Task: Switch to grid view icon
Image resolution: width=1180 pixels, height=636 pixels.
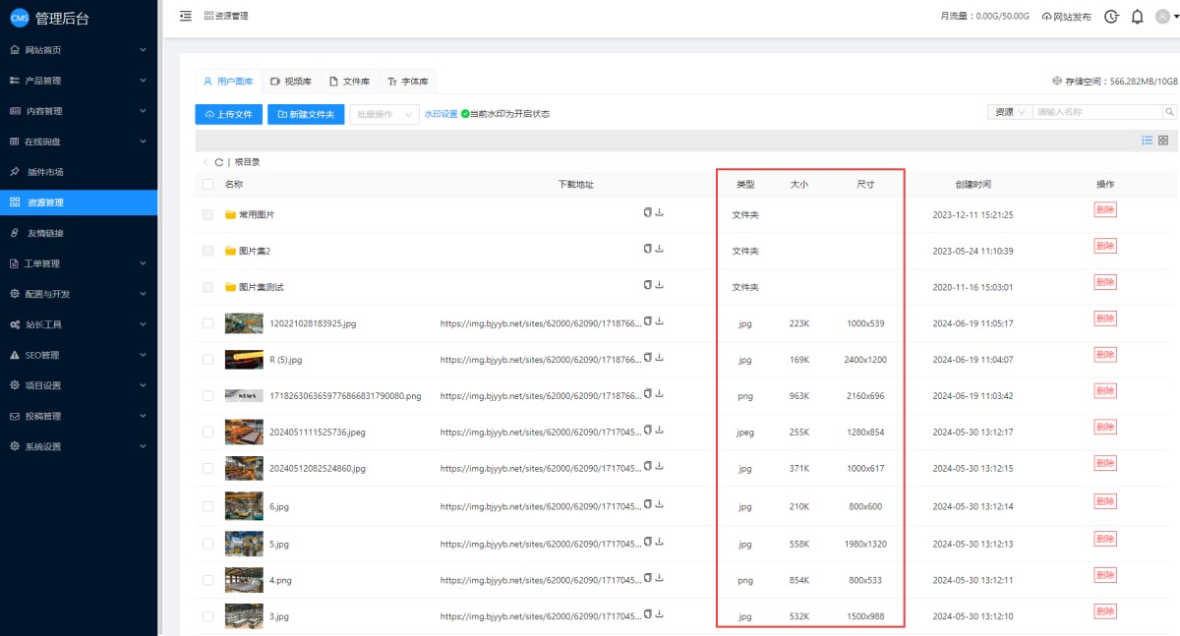Action: (1163, 141)
